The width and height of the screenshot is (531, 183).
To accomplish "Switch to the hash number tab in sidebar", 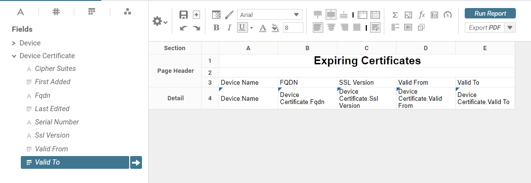I will tap(56, 12).
